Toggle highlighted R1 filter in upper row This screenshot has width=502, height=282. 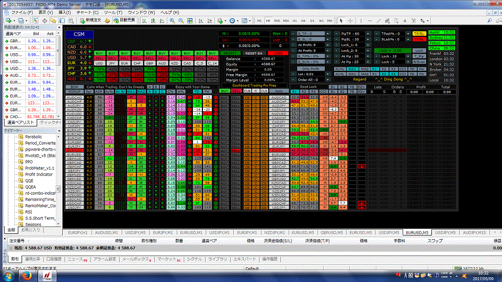pos(374,69)
